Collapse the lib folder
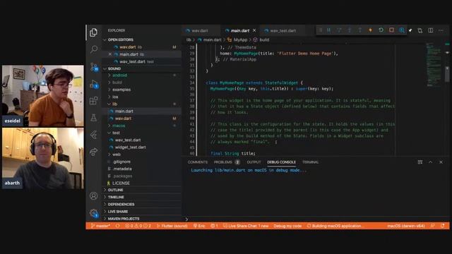Viewport: 452px width, 254px height. pyautogui.click(x=114, y=104)
